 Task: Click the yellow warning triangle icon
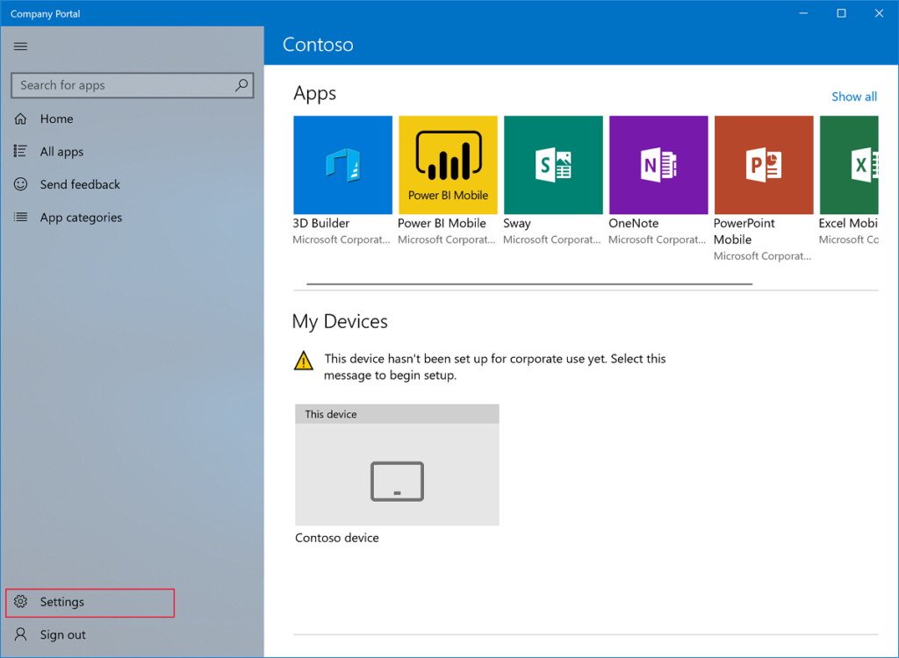[303, 361]
